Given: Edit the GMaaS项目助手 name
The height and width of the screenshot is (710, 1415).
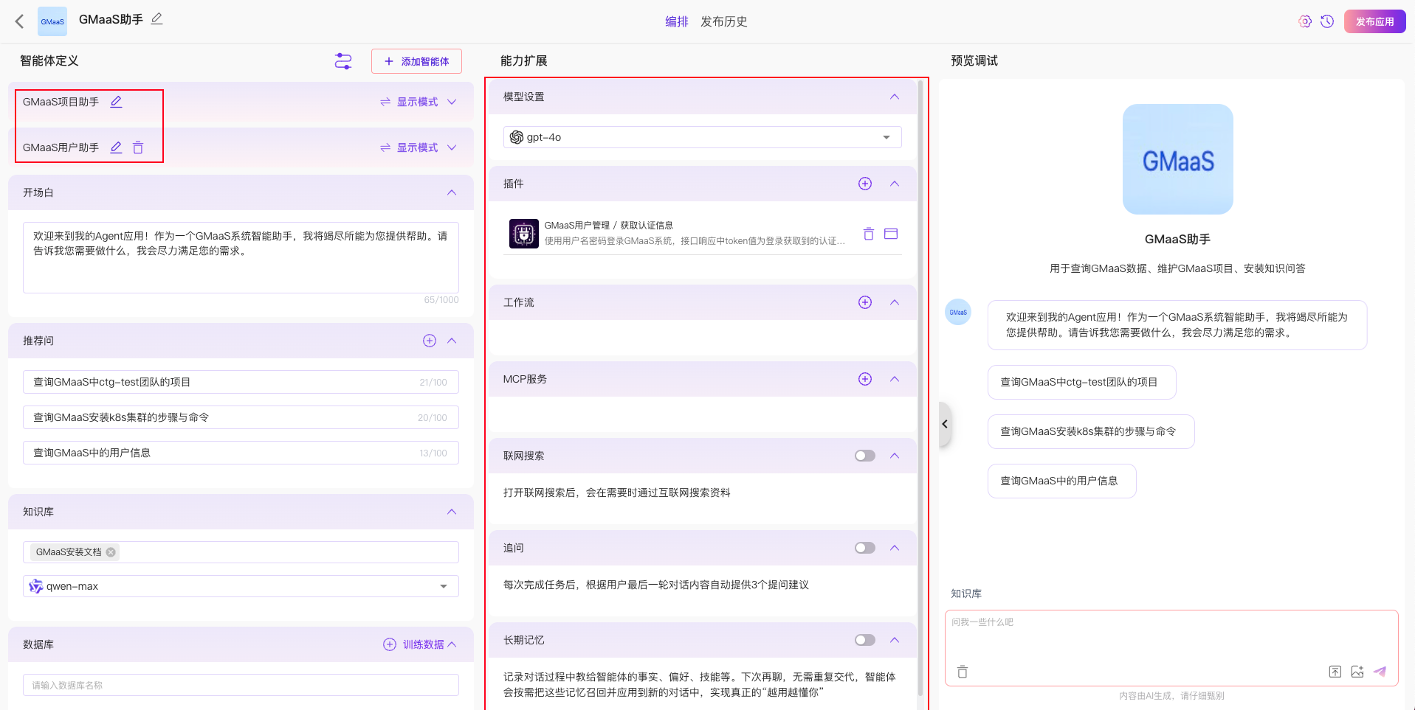Looking at the screenshot, I should click(x=116, y=102).
